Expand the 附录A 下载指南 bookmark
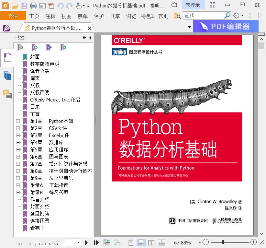This screenshot has height=248, width=266. (18, 185)
